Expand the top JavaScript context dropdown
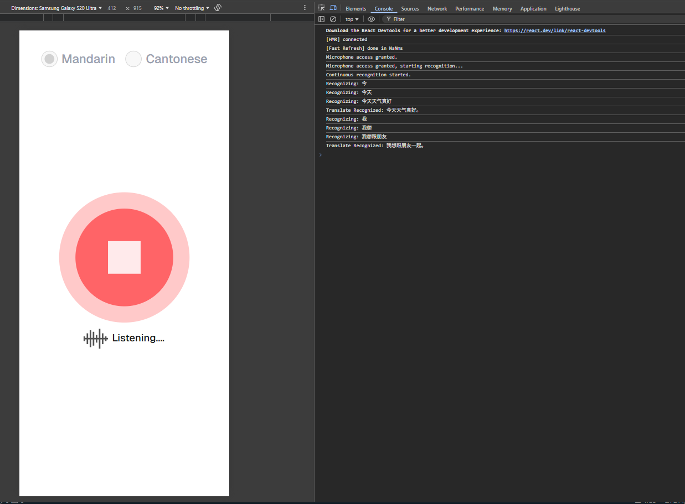 click(x=352, y=19)
